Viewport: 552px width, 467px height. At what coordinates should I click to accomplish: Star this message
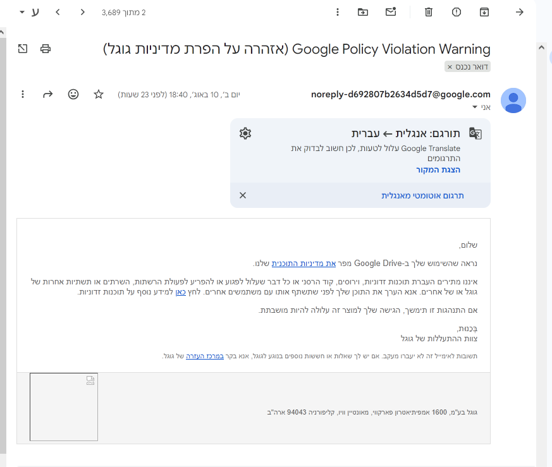point(99,94)
